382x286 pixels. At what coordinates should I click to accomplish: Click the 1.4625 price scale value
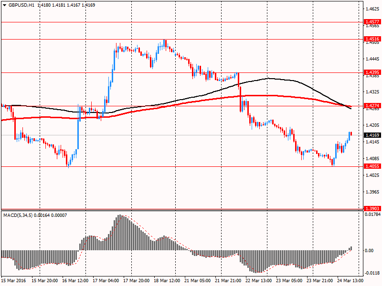coord(372,9)
